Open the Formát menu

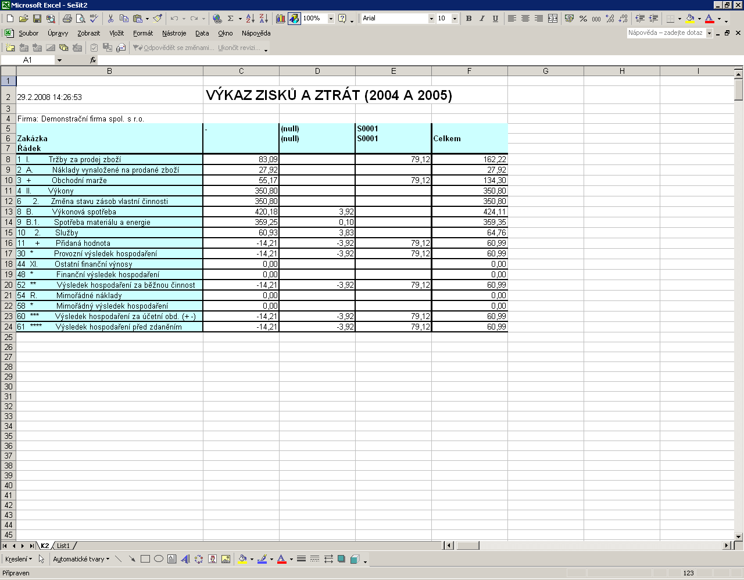point(143,33)
